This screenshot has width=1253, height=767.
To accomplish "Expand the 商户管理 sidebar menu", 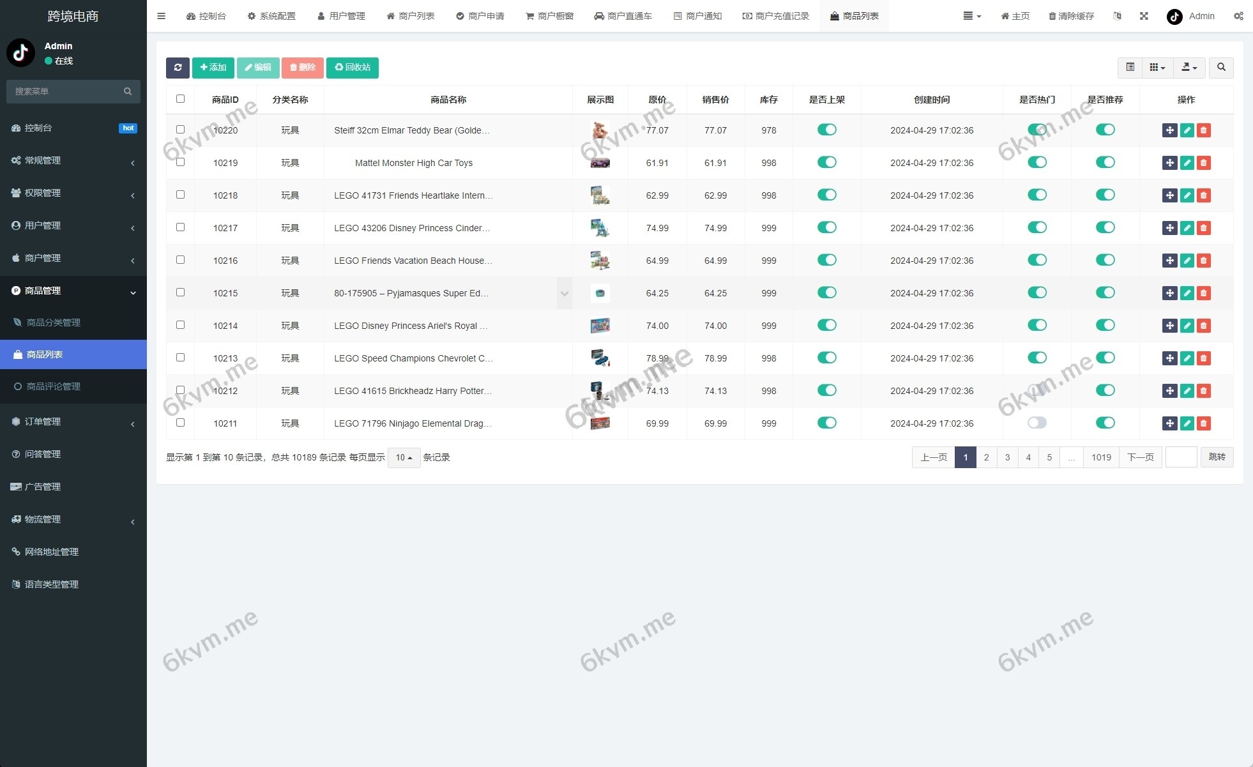I will 73,258.
